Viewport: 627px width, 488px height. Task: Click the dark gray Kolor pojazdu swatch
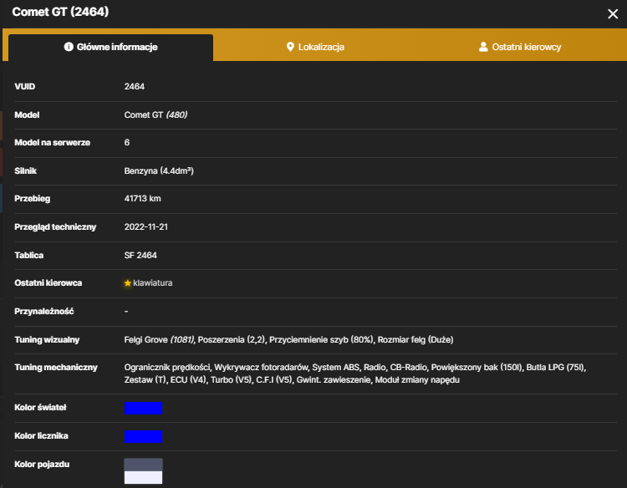click(x=143, y=465)
